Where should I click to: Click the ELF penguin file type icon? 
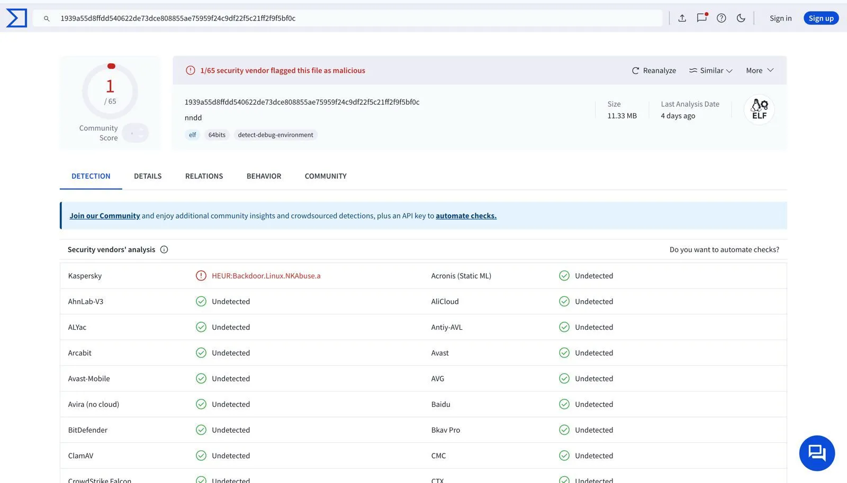(x=759, y=109)
